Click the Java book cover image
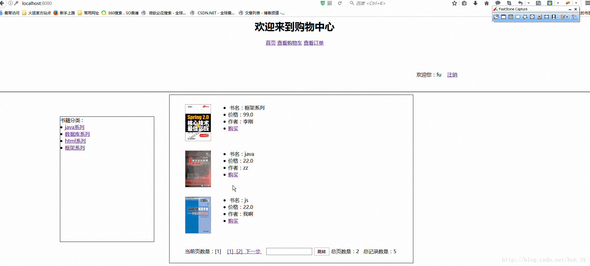 pos(198,169)
